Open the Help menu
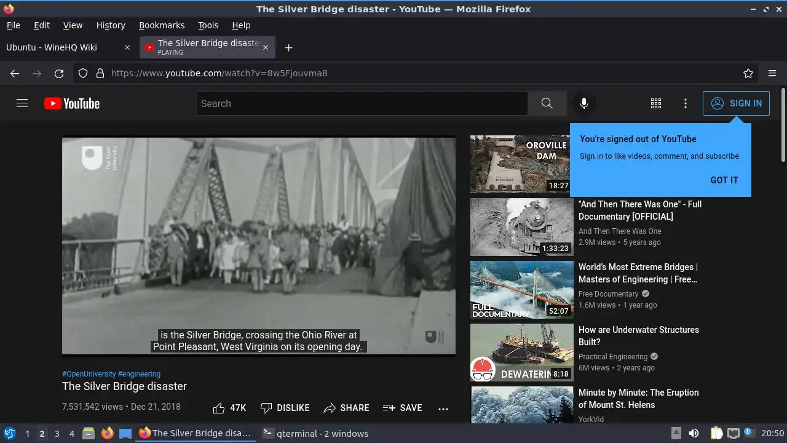 (x=241, y=25)
